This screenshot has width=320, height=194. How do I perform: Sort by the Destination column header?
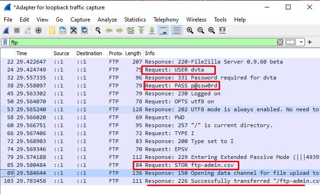pyautogui.click(x=91, y=53)
